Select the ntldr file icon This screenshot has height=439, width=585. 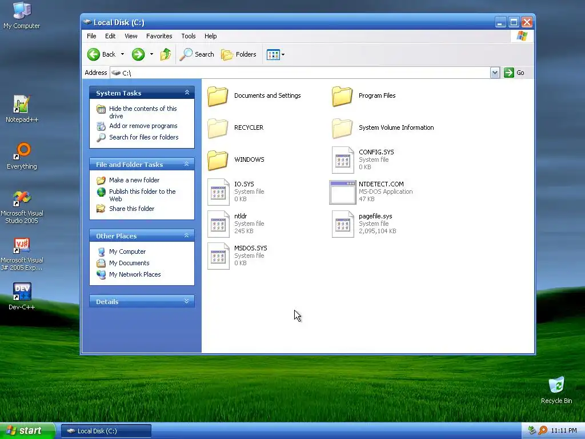218,224
